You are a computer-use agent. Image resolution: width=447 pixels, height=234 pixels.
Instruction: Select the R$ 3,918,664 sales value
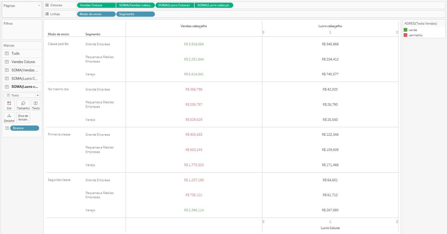[x=194, y=44]
